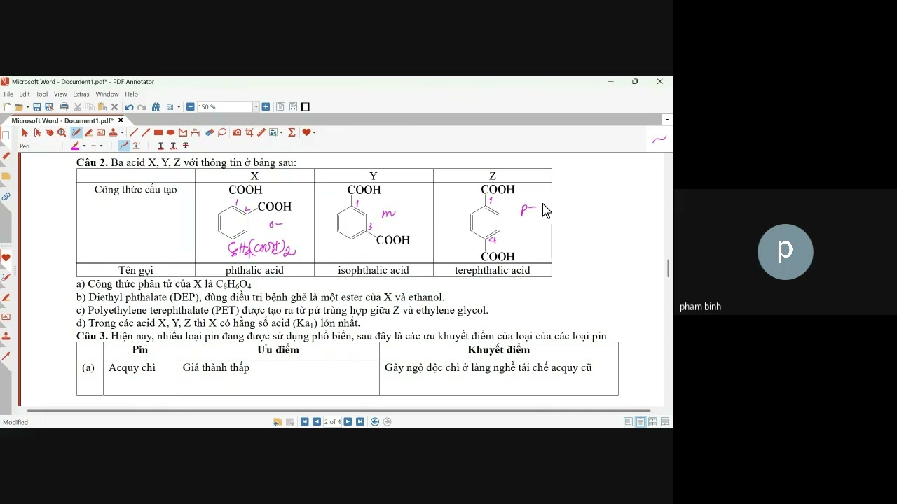
Task: Expand the insert image dropdown arrow
Action: (x=281, y=132)
